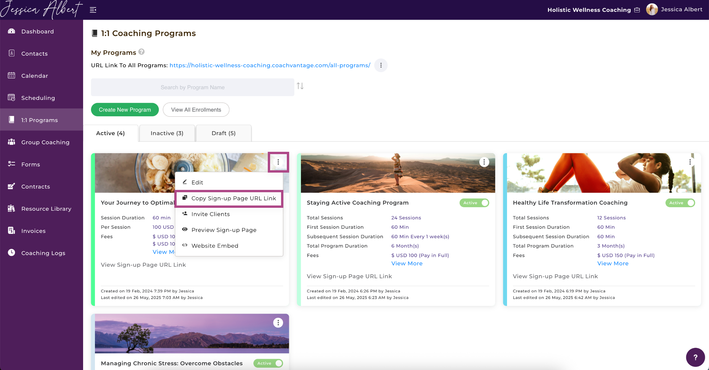This screenshot has height=370, width=709.
Task: Click the Calendar icon in sidebar
Action: 11,75
